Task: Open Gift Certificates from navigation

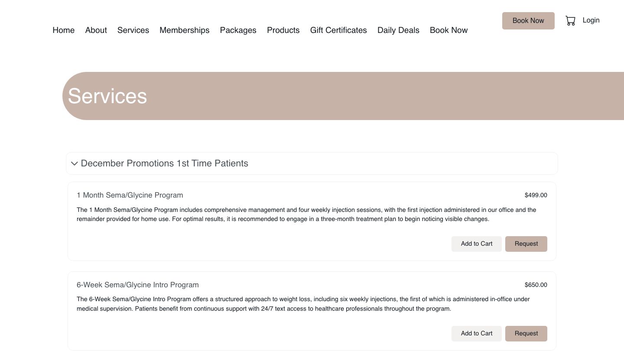Action: tap(338, 30)
